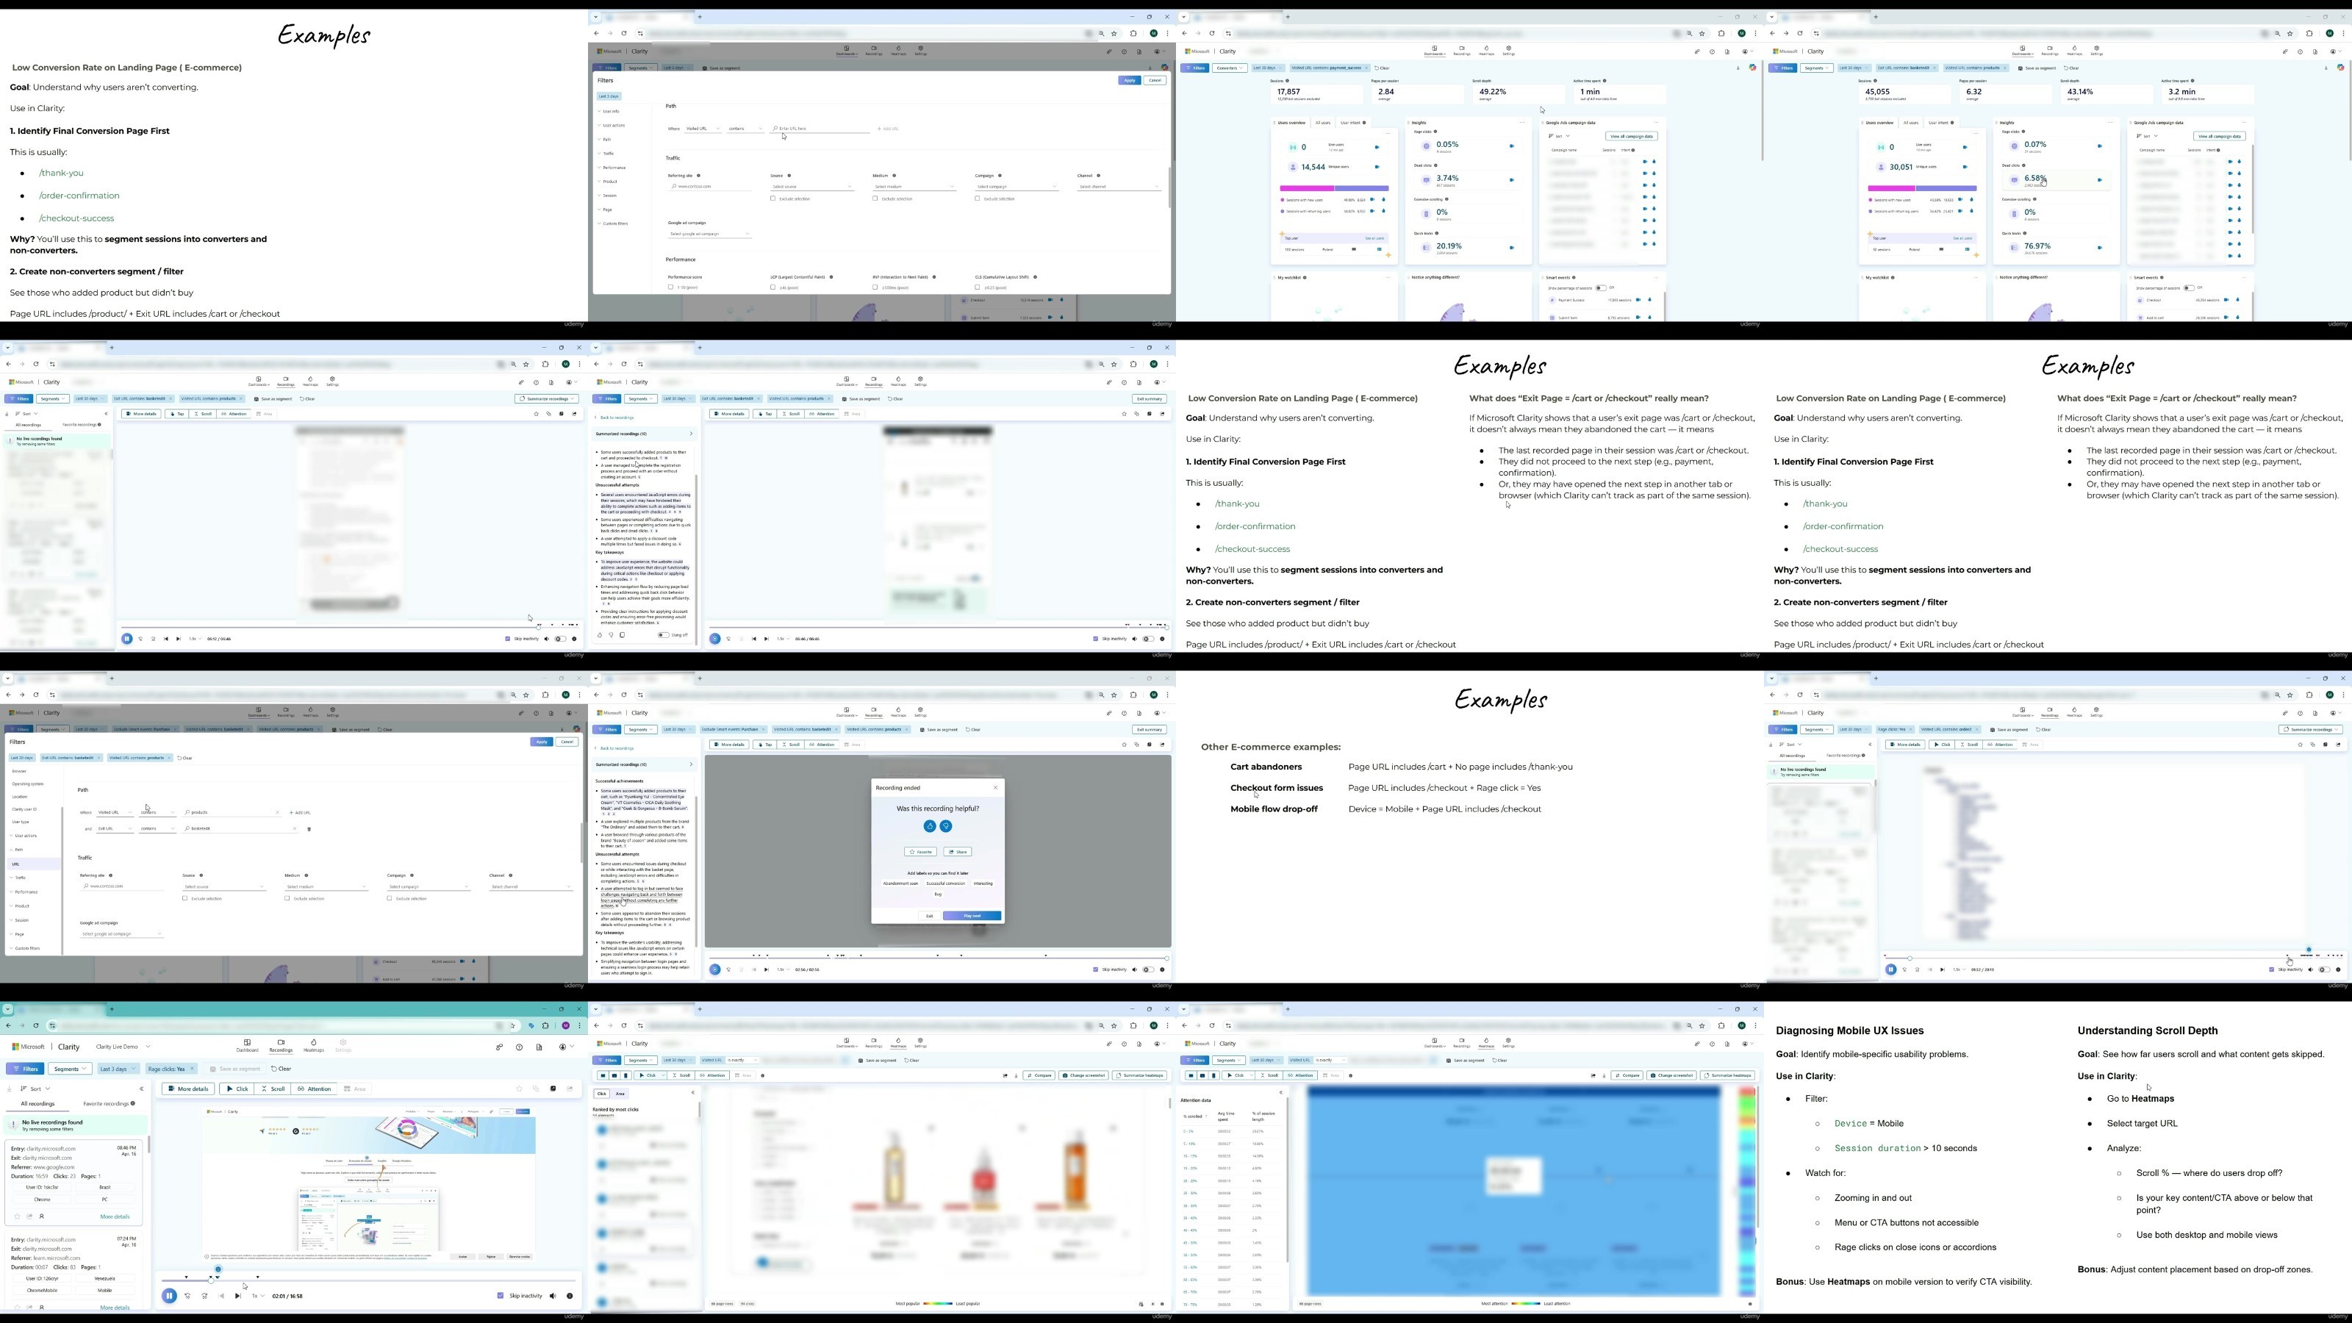
Task: Select Scroll mode in Live Demo player toolbar
Action: coord(273,1089)
